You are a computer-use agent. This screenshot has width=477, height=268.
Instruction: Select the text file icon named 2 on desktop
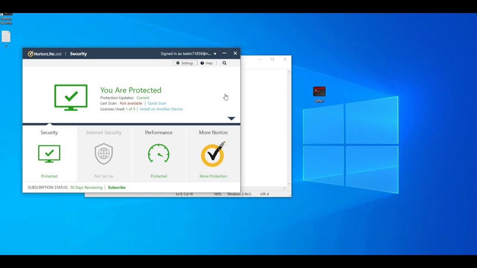click(x=6, y=39)
